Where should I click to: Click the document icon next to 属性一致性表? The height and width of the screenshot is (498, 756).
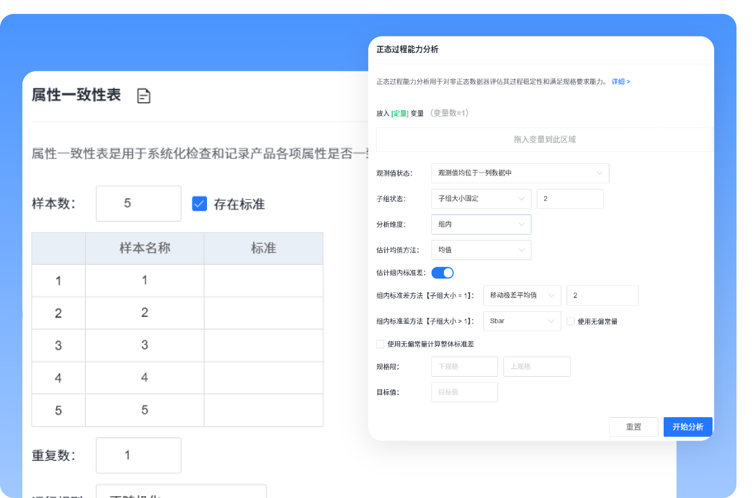pyautogui.click(x=144, y=96)
